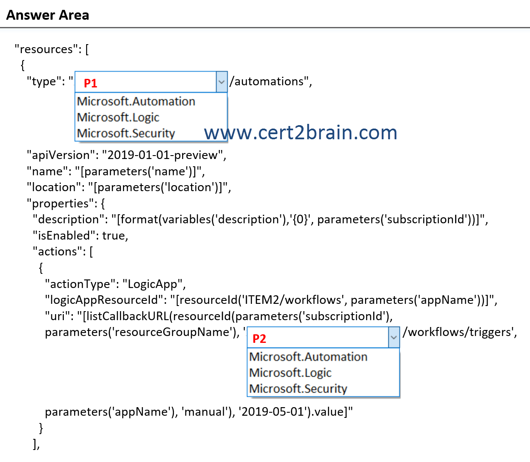Click the "actionType": "LogicApp" line

(x=115, y=284)
